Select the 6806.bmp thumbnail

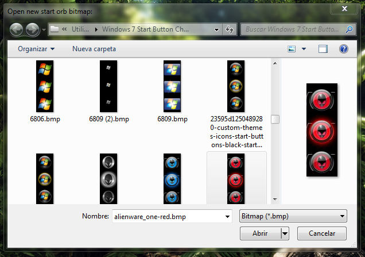45,86
